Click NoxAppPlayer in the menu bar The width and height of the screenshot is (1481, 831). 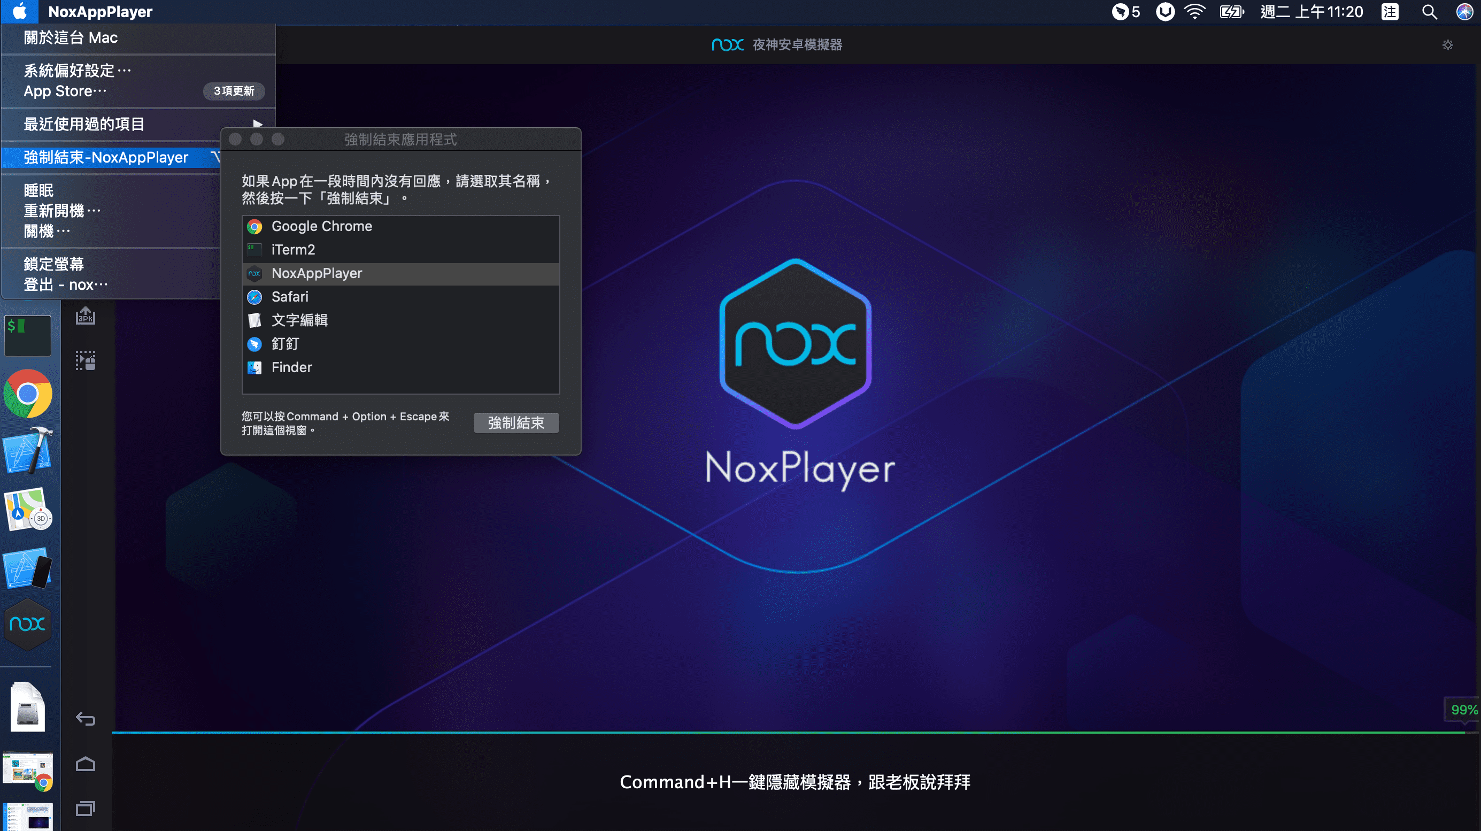coord(100,12)
